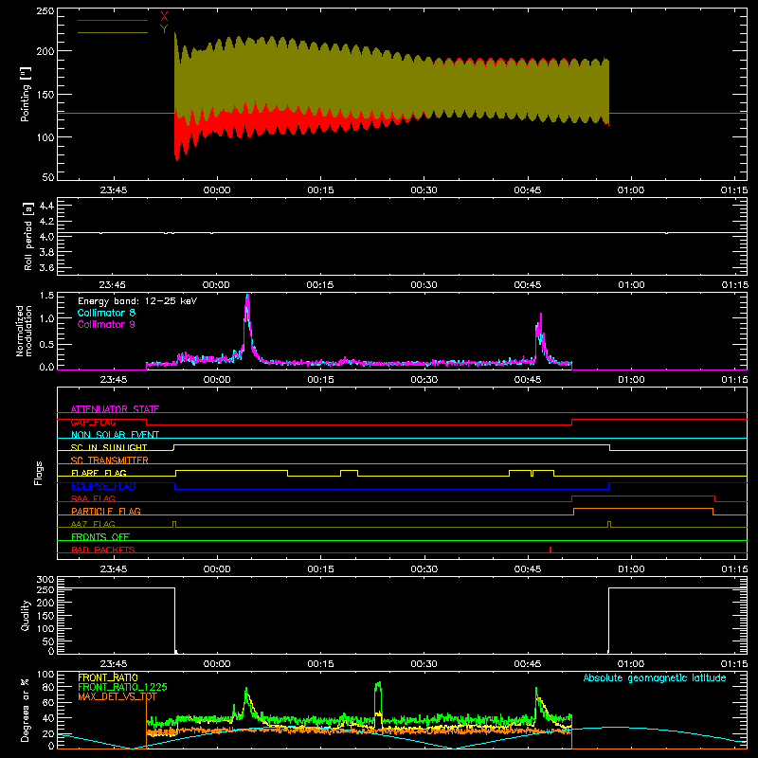The width and height of the screenshot is (758, 758).
Task: Click 00:00 time label under Pointing plot
Action: click(x=217, y=190)
